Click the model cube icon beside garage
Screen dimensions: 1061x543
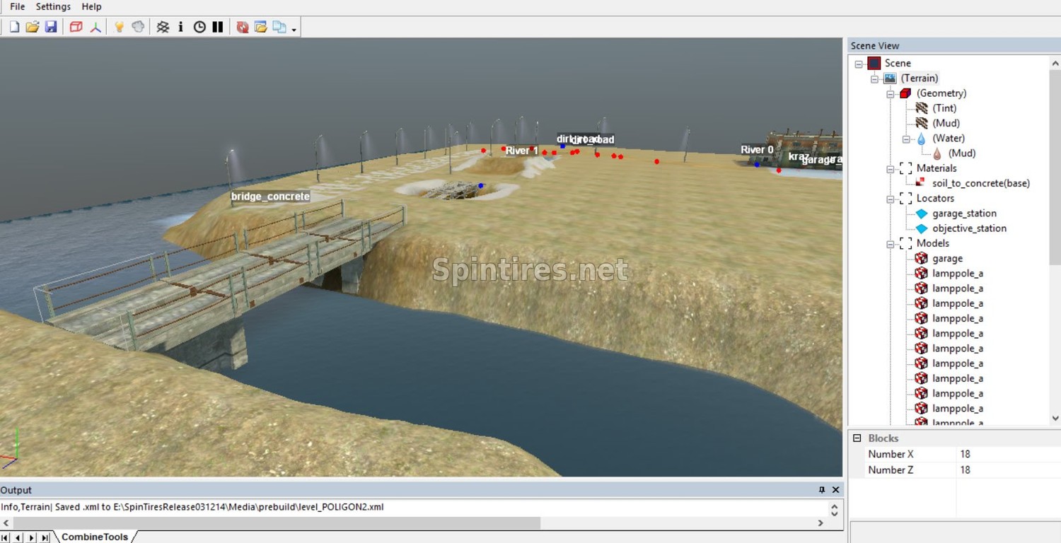(x=921, y=259)
